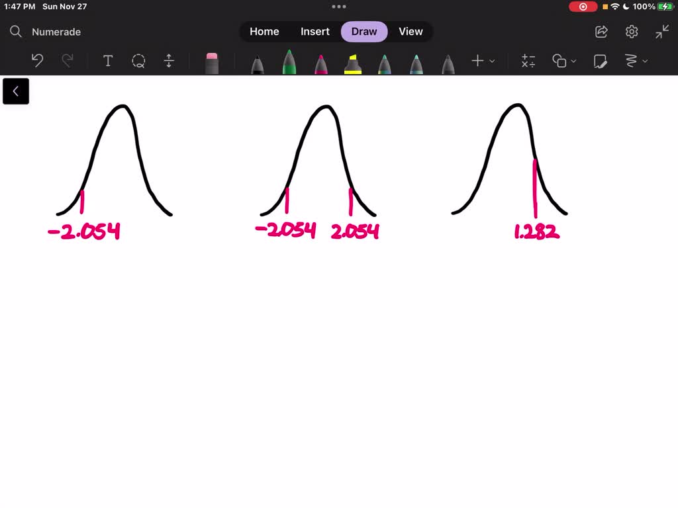Choose the Insert Space tool

click(169, 61)
